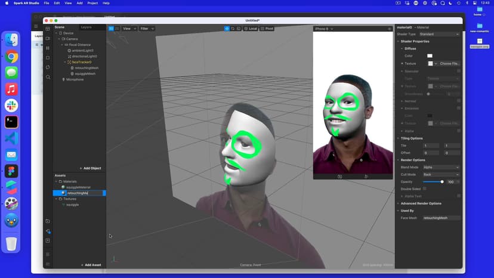Screen dimensions: 494x278
Task: Click Choose File for Diffuse Texture
Action: pos(450,64)
